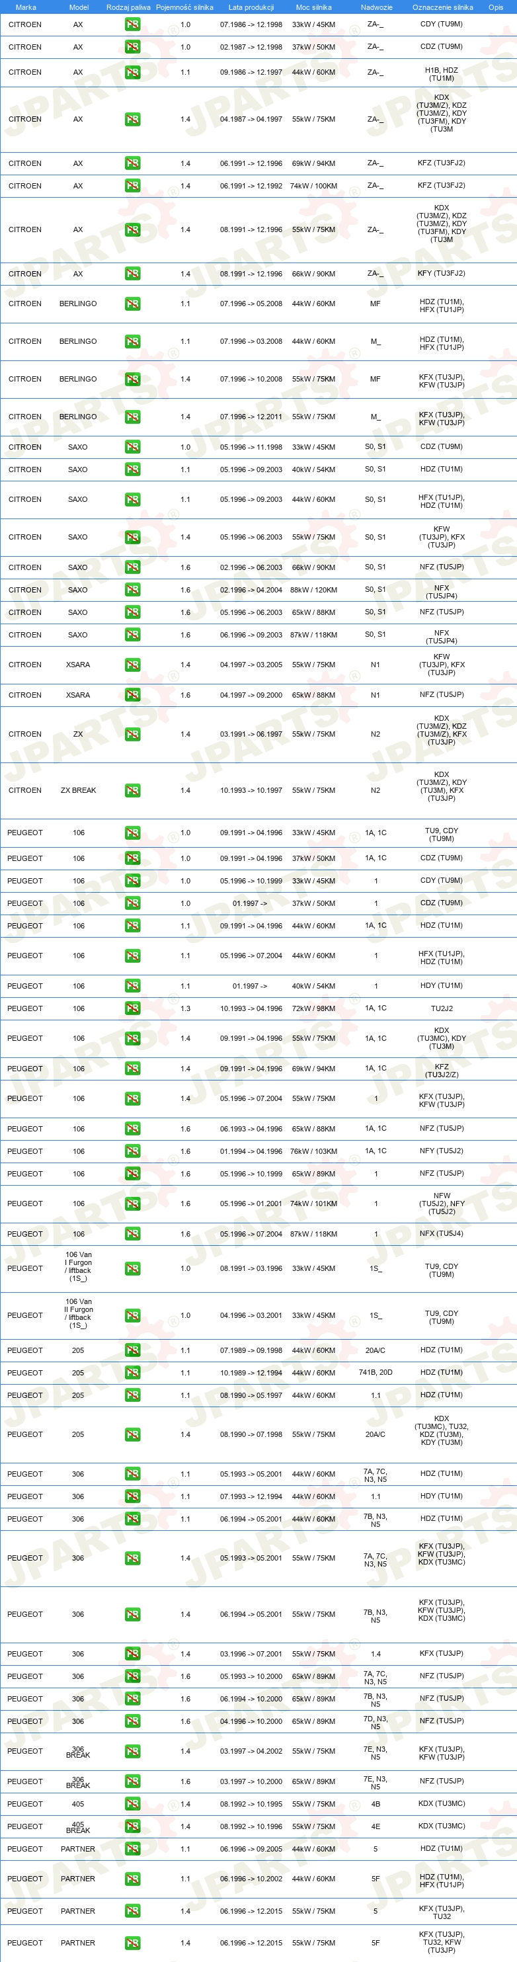Click the 10.1993 -> 10.1997 production date cell

251,791
